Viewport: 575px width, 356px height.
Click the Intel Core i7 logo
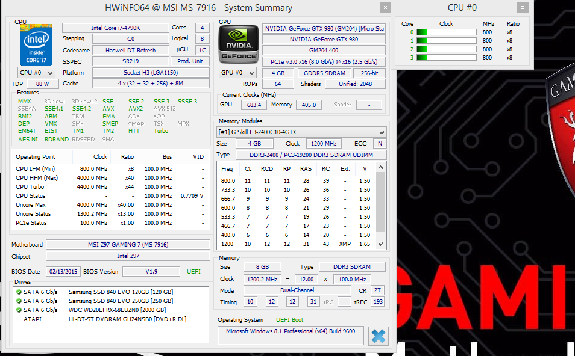pyautogui.click(x=36, y=45)
